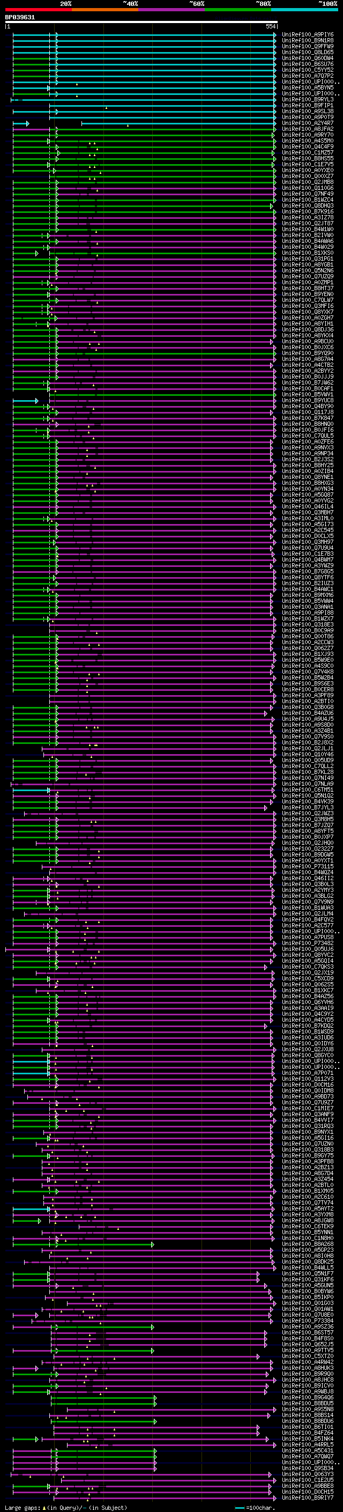
Task: Select hit label UniRef100_A0YXE0
Action: (x=307, y=170)
